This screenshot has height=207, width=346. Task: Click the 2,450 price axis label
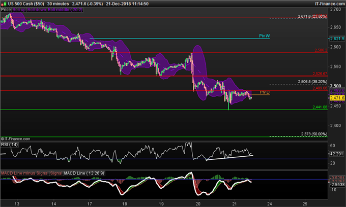(x=335, y=106)
